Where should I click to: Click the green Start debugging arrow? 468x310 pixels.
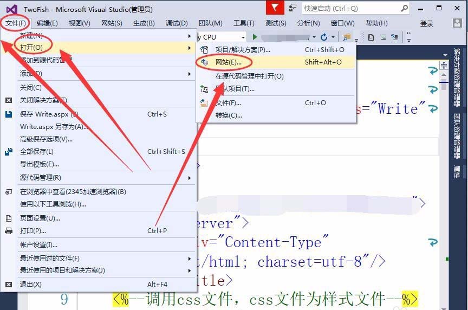(255, 37)
